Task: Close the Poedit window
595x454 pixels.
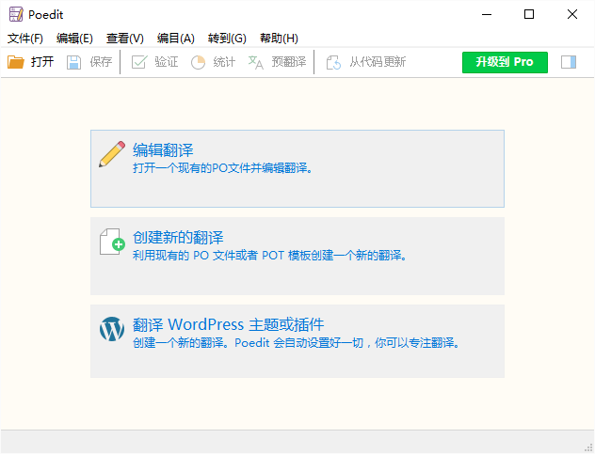Action: [x=572, y=14]
